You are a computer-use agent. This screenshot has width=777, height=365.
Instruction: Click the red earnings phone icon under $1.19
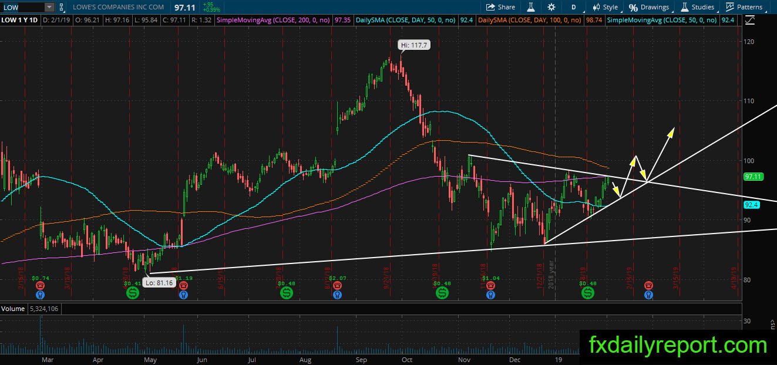point(184,285)
